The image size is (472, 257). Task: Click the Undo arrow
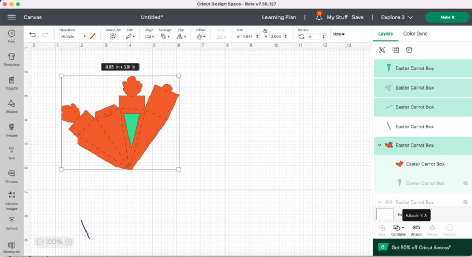[x=33, y=36]
